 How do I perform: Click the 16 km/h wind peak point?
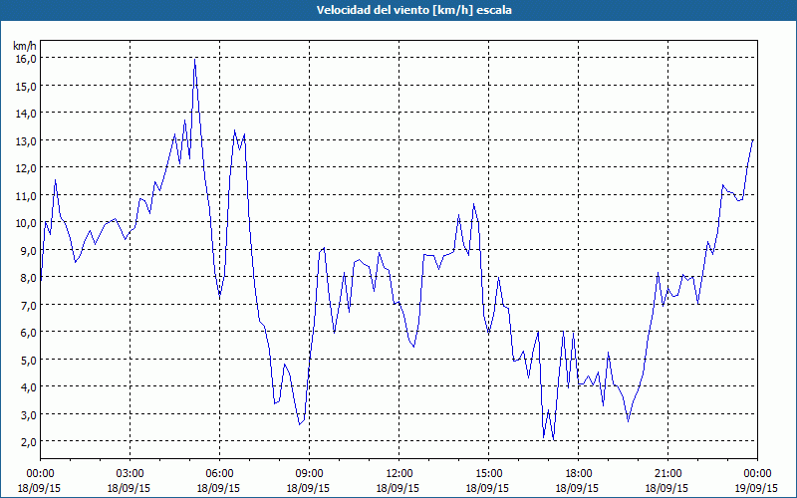(x=194, y=59)
